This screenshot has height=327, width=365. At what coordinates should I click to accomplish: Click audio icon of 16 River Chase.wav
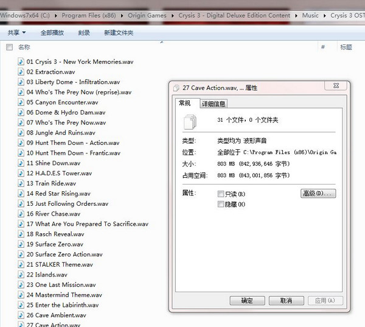tap(21, 214)
